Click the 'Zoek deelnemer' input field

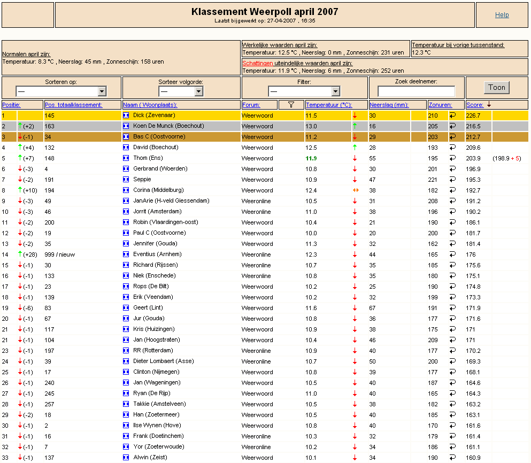point(416,91)
